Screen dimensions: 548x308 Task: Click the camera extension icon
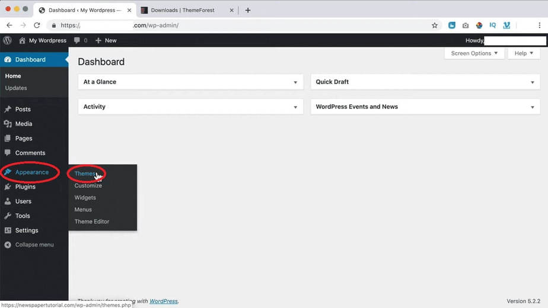click(466, 25)
